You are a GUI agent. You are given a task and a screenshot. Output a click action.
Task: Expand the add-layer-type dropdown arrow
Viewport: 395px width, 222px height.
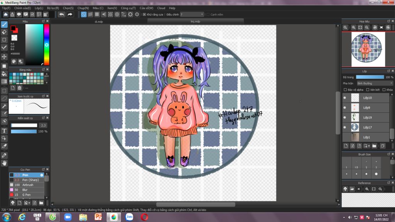[x=369, y=146]
